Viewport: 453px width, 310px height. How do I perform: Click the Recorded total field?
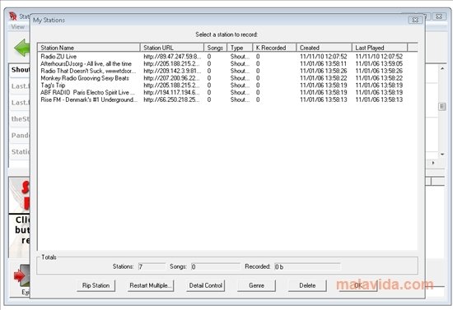coord(307,266)
